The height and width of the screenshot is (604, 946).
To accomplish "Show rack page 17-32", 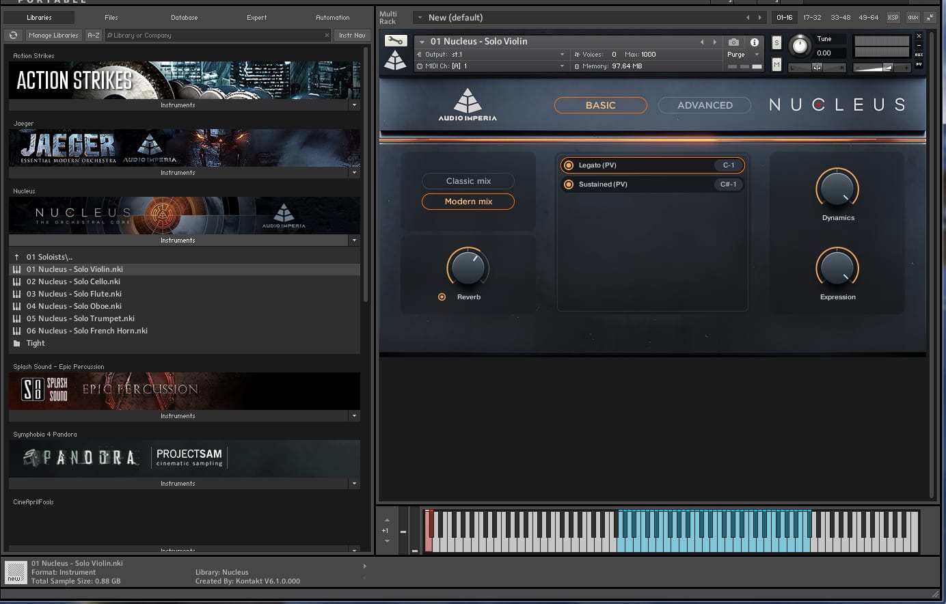I will (812, 17).
